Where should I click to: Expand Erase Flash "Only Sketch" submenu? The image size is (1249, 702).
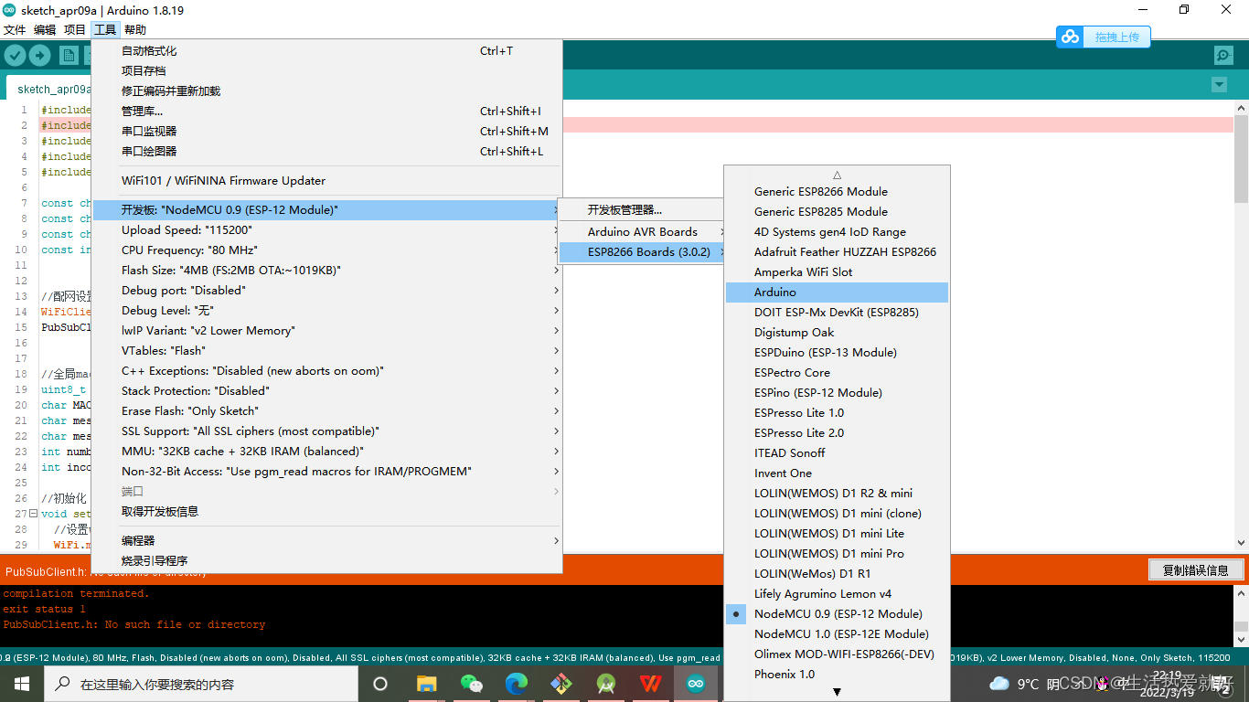(x=326, y=410)
